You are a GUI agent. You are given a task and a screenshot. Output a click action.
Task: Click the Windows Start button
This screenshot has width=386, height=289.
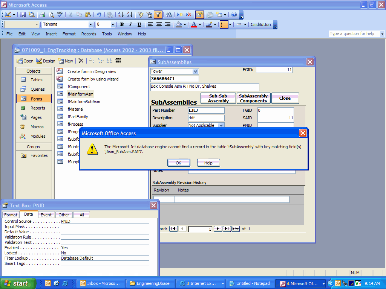coord(17,283)
